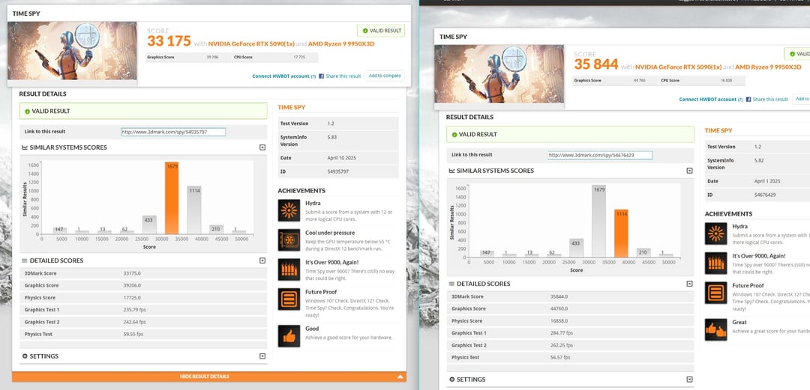Click SystemInfo Version 5.83 value
This screenshot has width=810, height=390.
tap(331, 137)
